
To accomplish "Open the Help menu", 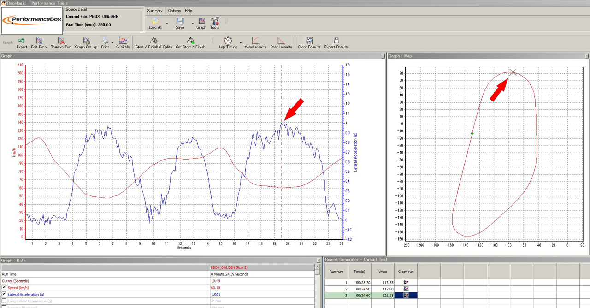I will click(x=189, y=11).
